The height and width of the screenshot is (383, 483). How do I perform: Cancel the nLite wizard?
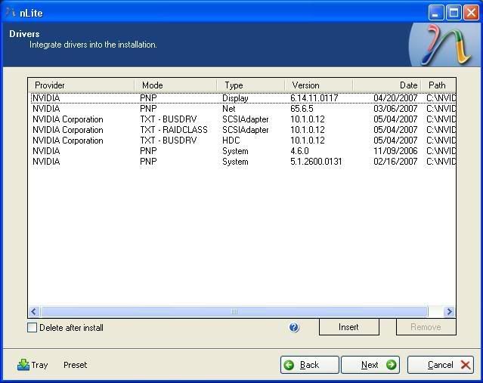(x=440, y=365)
